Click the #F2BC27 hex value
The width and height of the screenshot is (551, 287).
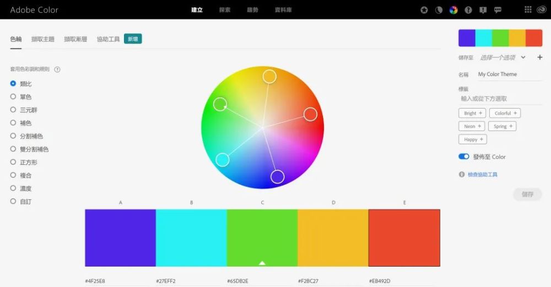pos(308,281)
